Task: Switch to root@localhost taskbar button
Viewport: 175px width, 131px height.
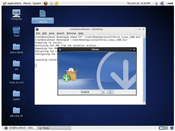Action: tap(20, 128)
